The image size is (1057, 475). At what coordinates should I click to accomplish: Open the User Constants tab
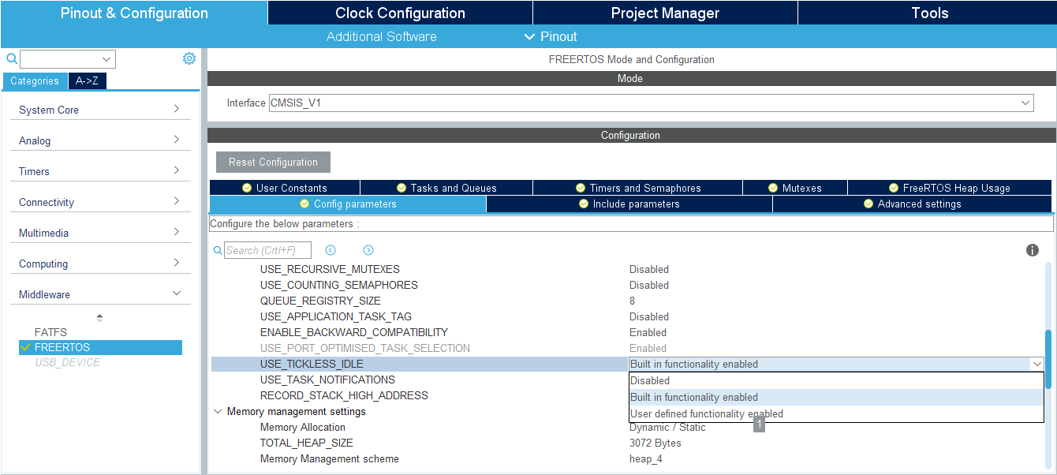click(285, 188)
